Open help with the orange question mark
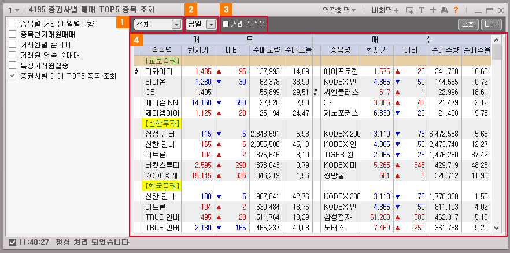Viewport: 510px width, 253px height. (456, 10)
